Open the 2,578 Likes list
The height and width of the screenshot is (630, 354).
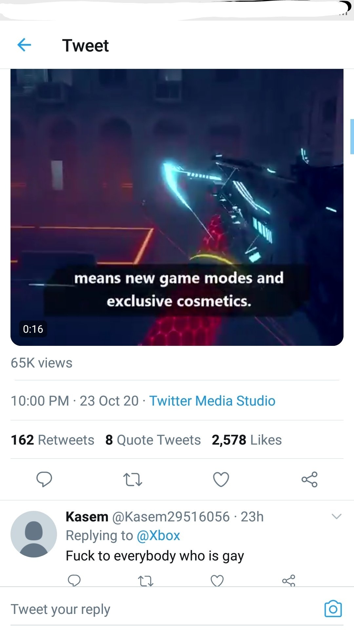(246, 440)
